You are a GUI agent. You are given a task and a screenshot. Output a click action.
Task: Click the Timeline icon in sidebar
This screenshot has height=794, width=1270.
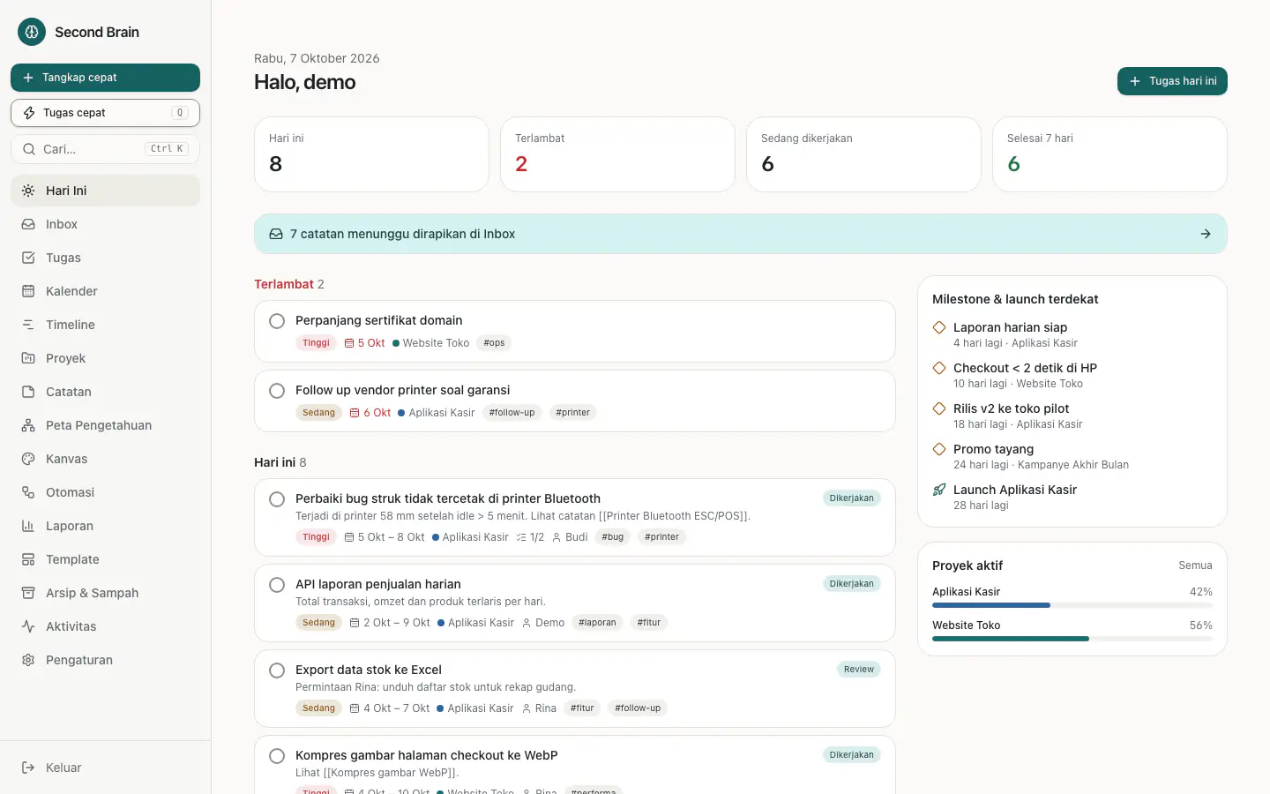pyautogui.click(x=28, y=325)
